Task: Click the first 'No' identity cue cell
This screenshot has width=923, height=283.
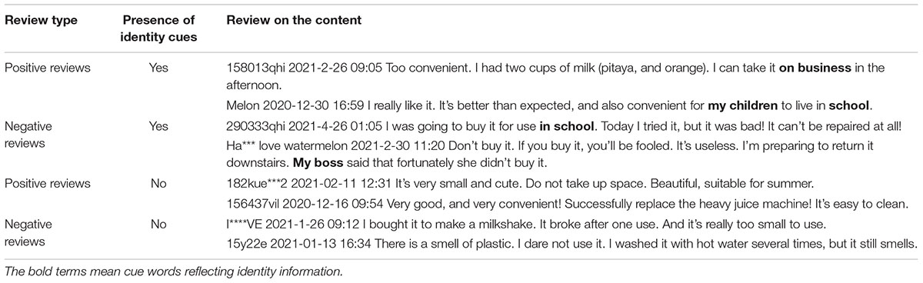Action: click(158, 185)
